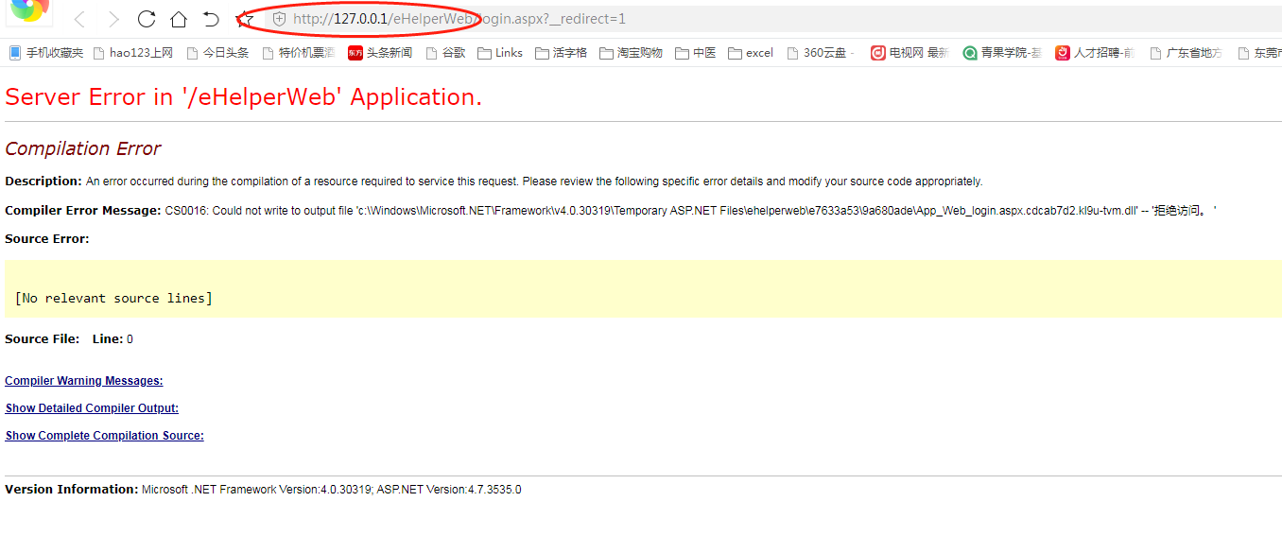Click the security shield icon in address bar
The image size is (1282, 536).
(279, 19)
